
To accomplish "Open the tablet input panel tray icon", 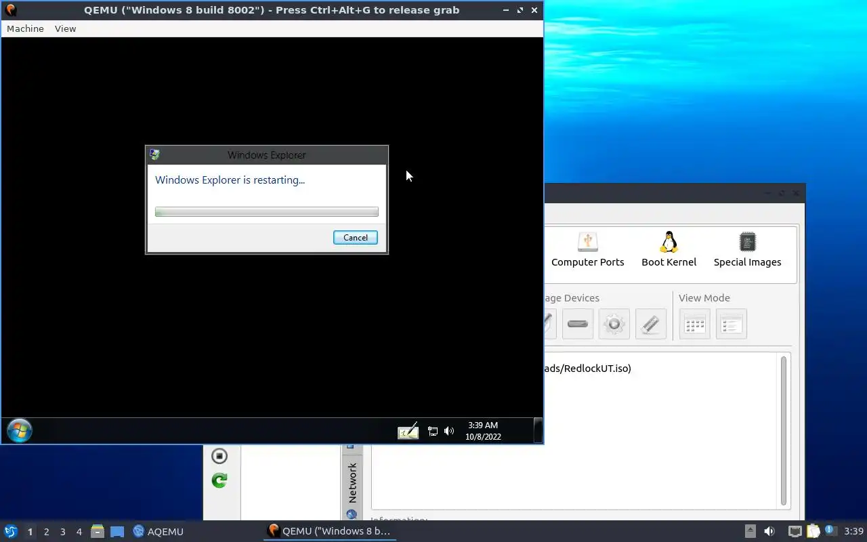I will tap(408, 431).
